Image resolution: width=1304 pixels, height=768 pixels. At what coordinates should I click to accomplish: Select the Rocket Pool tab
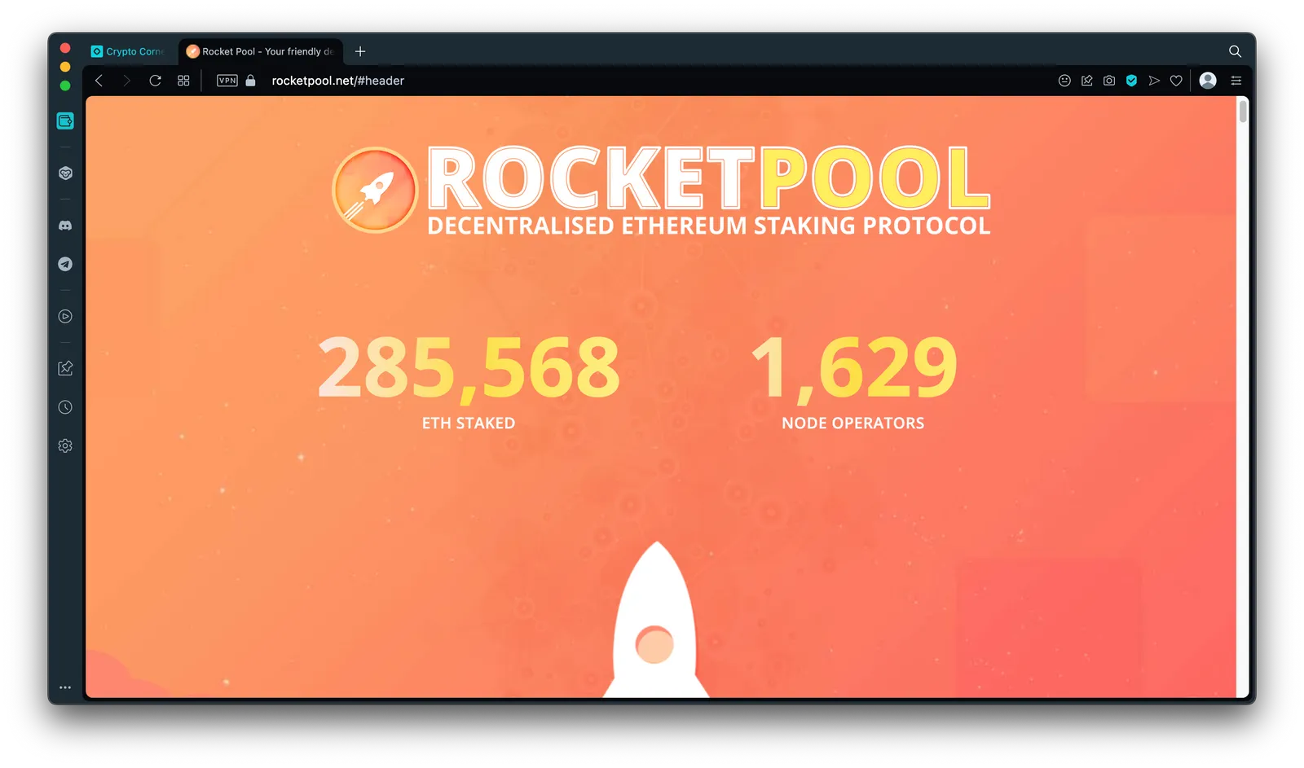click(x=261, y=51)
